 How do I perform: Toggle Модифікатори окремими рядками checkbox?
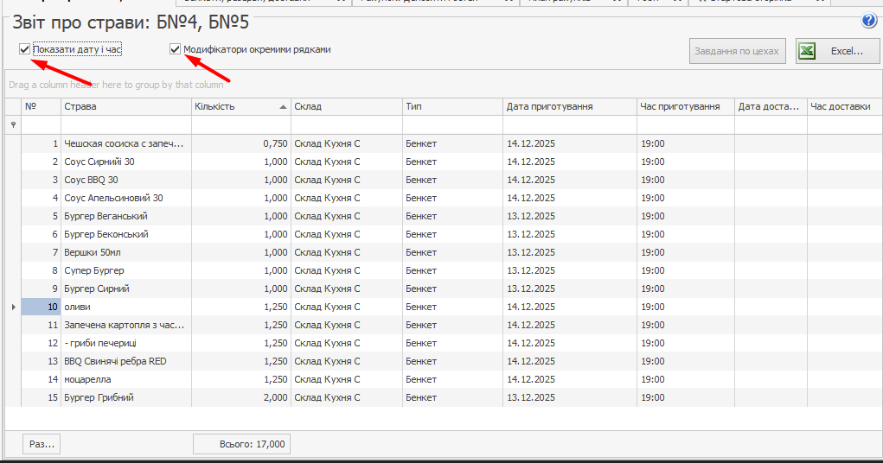(x=176, y=50)
